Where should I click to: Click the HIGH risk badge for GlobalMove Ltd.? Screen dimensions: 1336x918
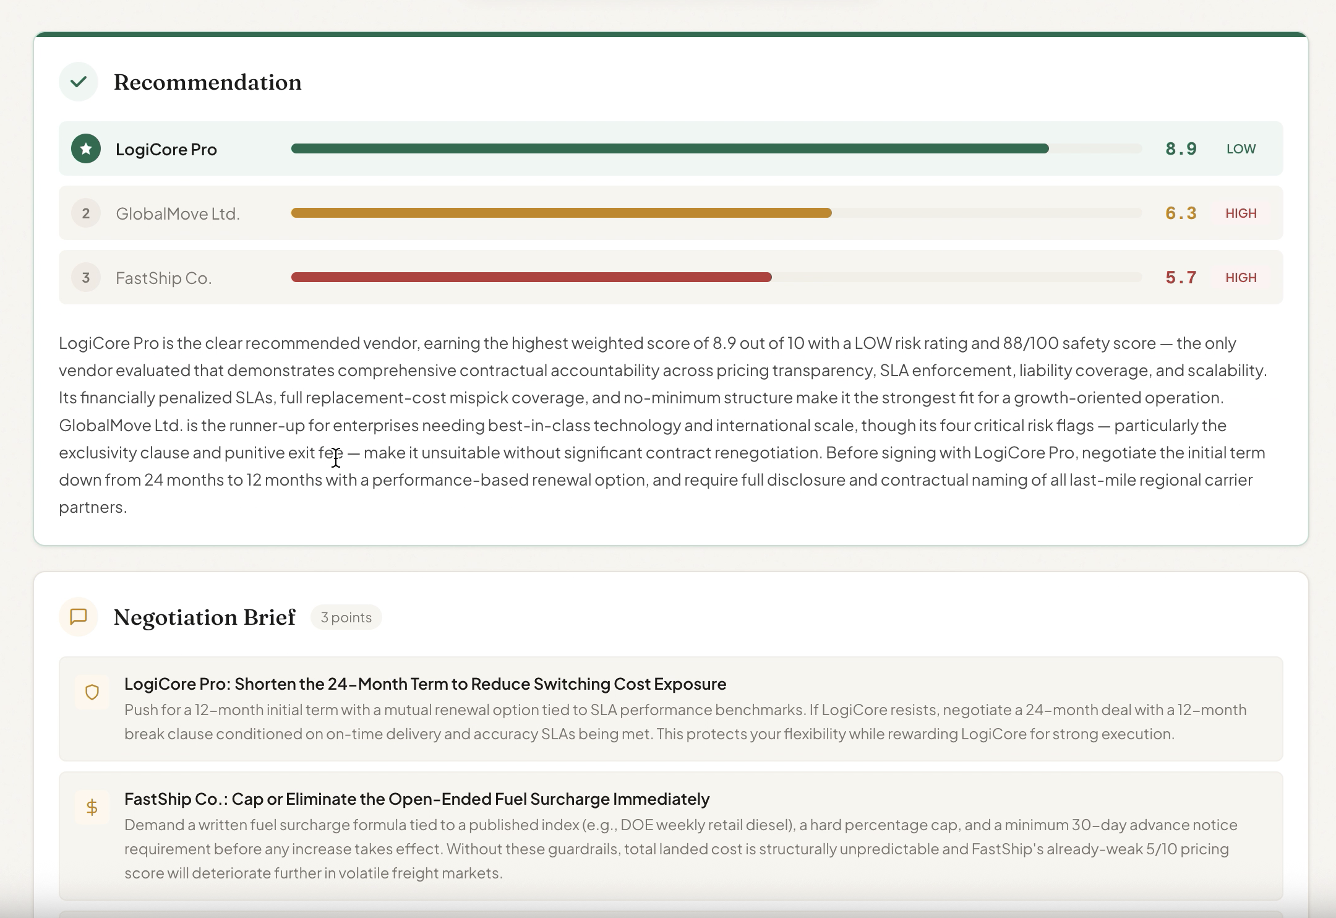click(1241, 213)
